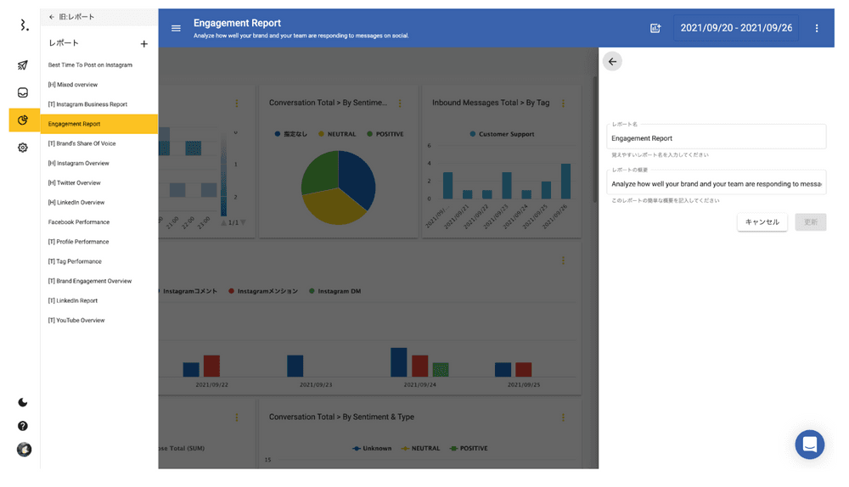The height and width of the screenshot is (487, 849).
Task: Open the chat support bubble
Action: pyautogui.click(x=809, y=444)
